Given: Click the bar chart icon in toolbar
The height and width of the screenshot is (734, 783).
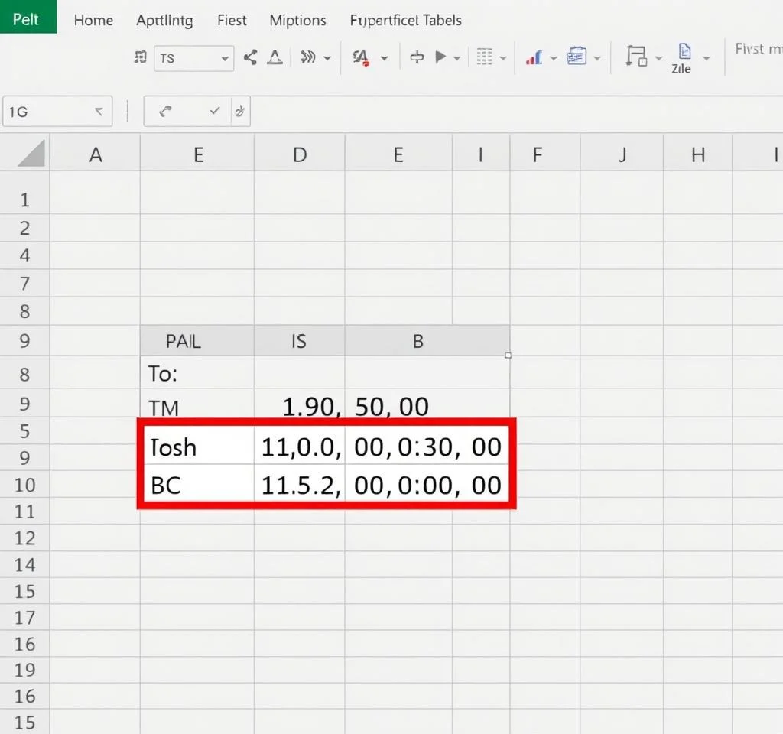Looking at the screenshot, I should click(x=534, y=57).
